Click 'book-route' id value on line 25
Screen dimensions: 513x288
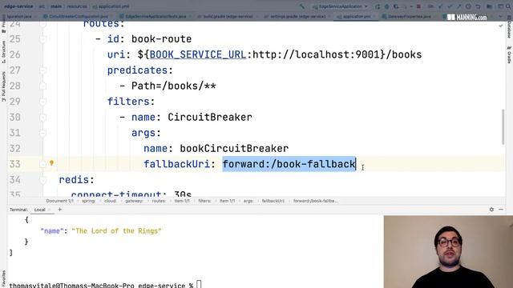[x=162, y=39]
